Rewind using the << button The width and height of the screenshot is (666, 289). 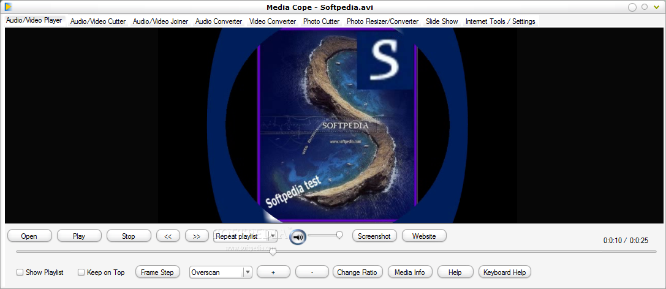(168, 236)
